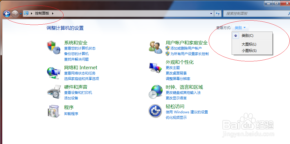Open the 用户帐户和家庭安全 heading link
This screenshot has width=290, height=144.
(x=187, y=43)
